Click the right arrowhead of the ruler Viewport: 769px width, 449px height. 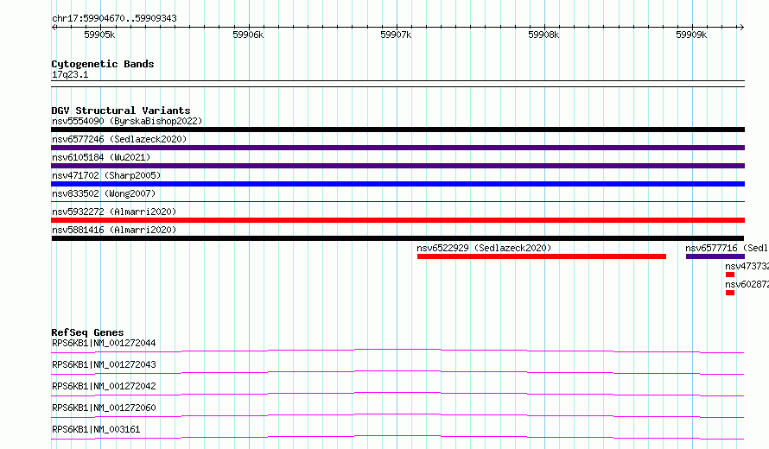click(741, 27)
